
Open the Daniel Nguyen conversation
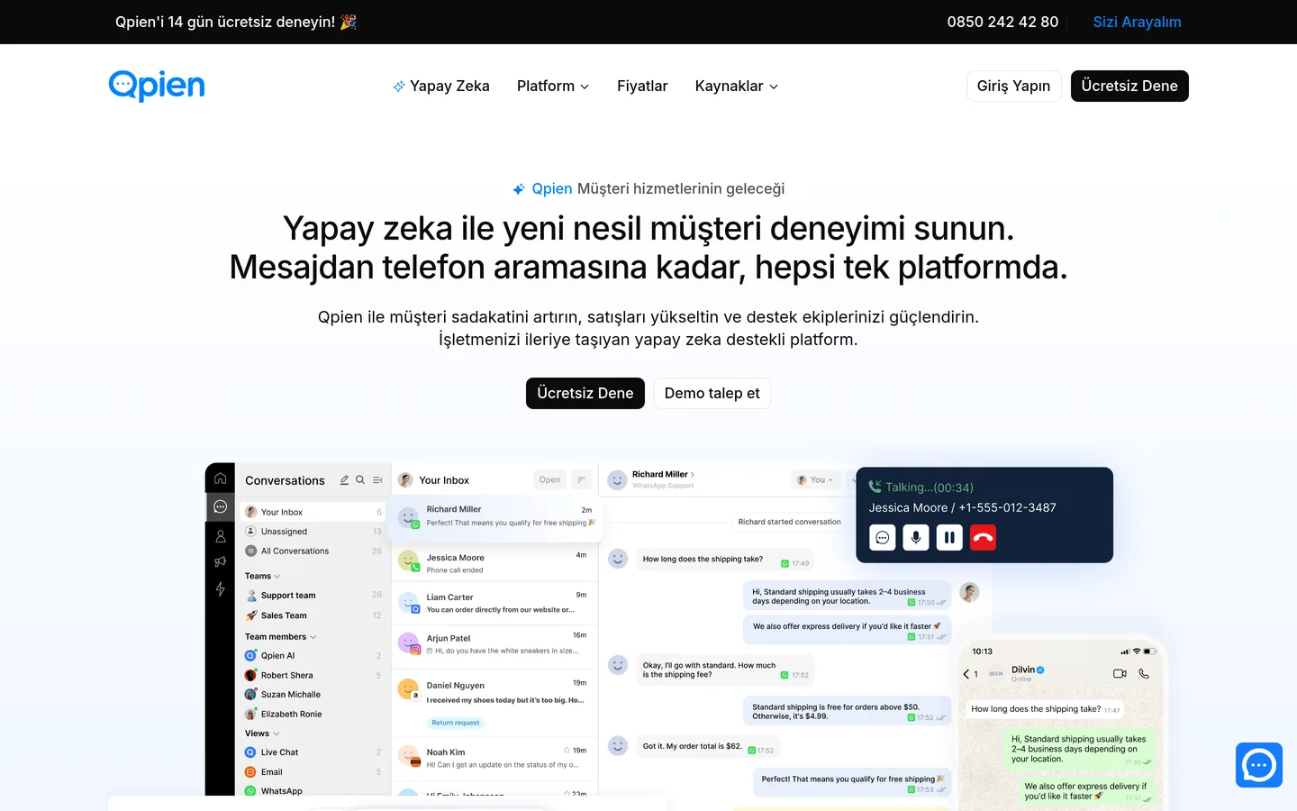pyautogui.click(x=494, y=701)
